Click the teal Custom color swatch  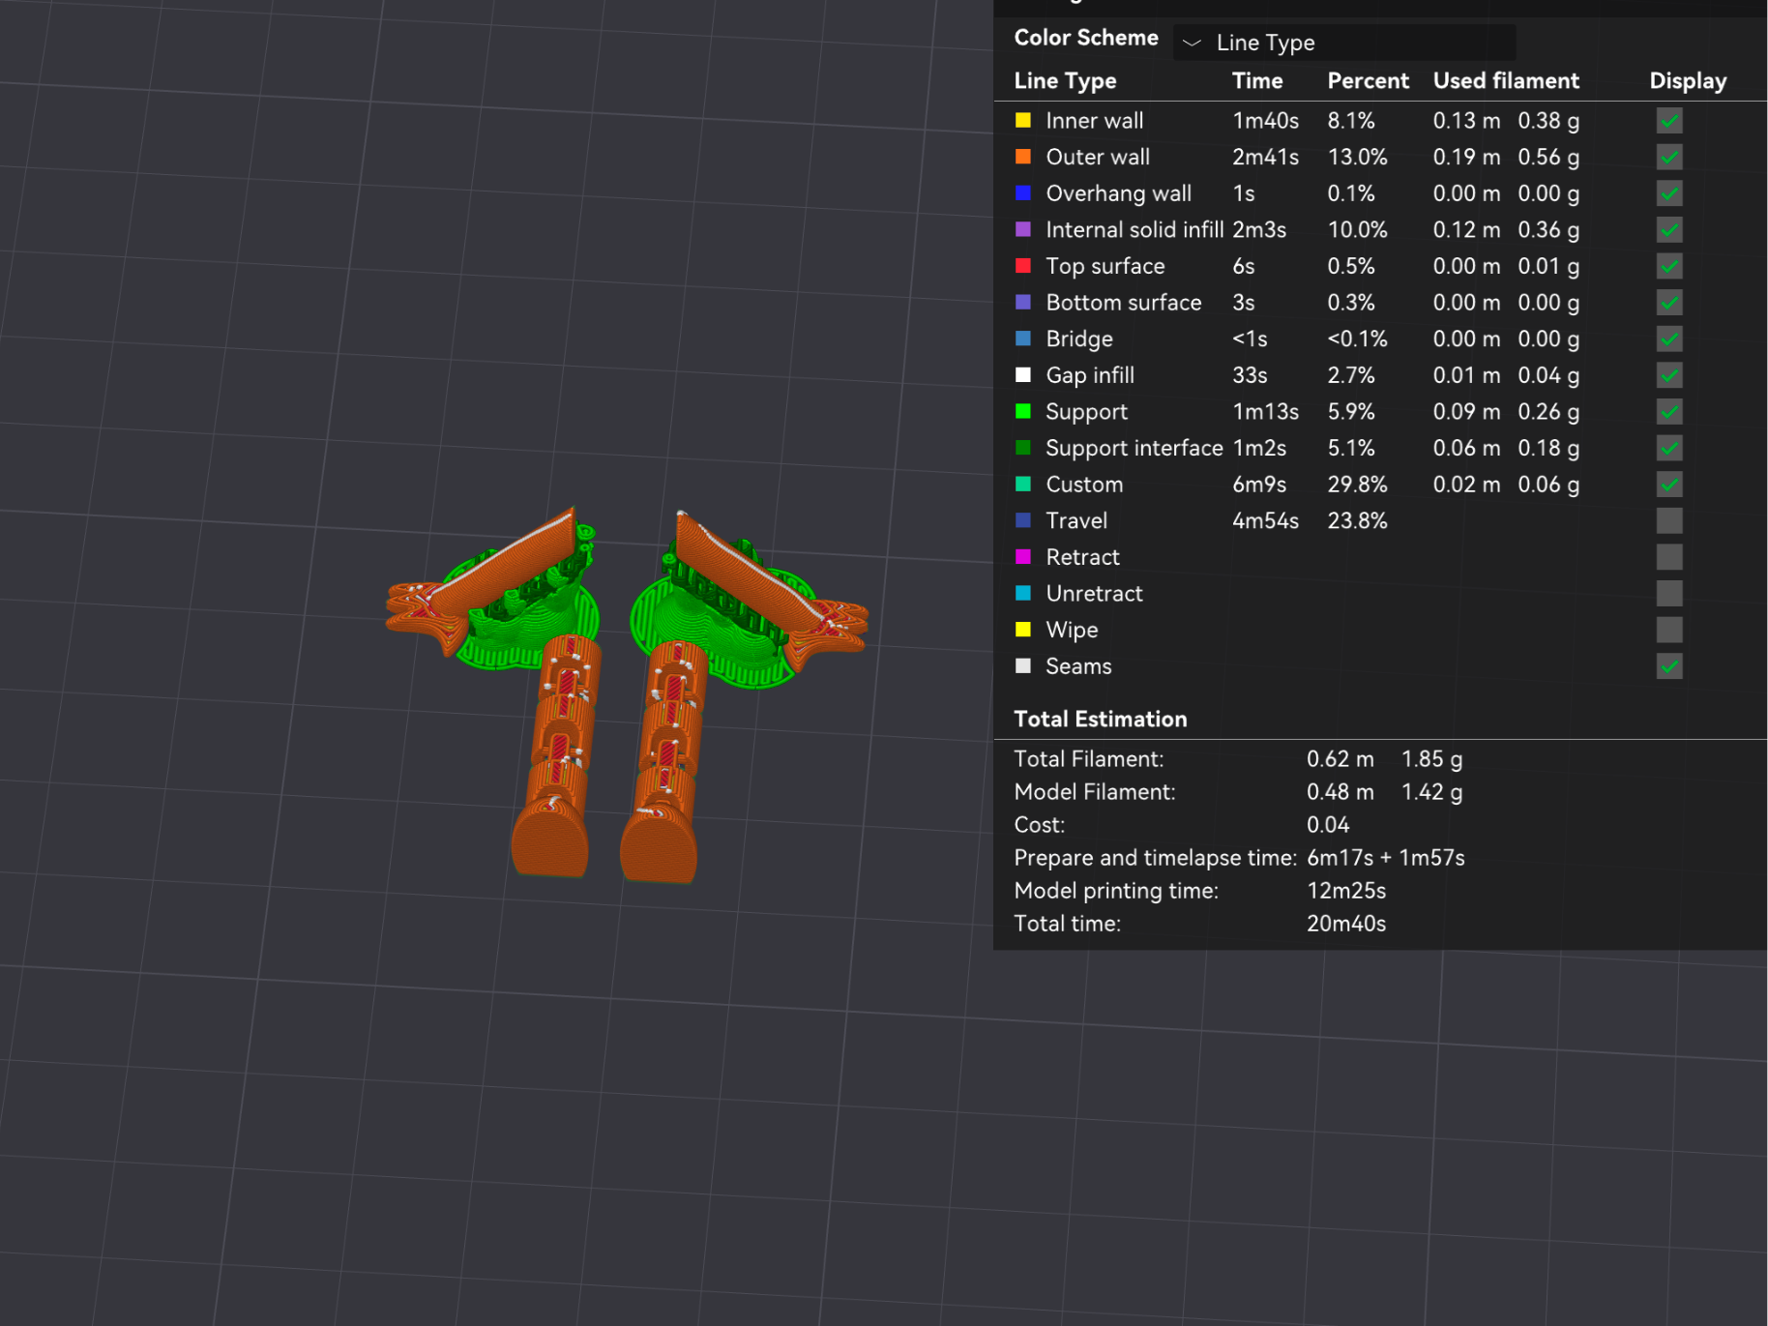click(x=1022, y=484)
